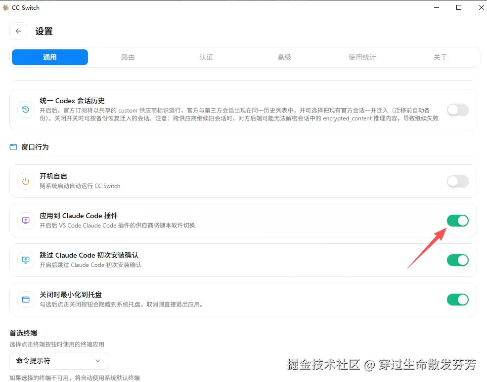Enable the 统一 Codex 会话历史 switch

click(x=457, y=110)
